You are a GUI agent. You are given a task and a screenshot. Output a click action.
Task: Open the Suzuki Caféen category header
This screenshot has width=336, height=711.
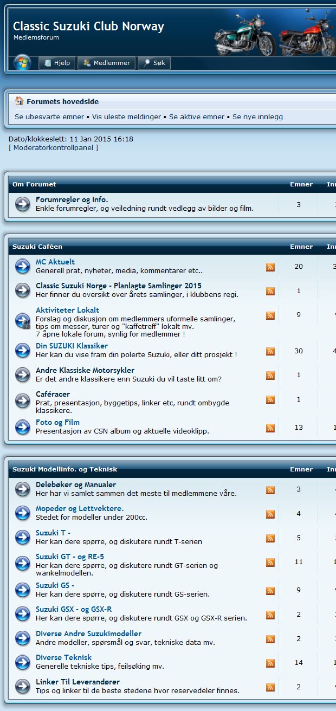[37, 247]
